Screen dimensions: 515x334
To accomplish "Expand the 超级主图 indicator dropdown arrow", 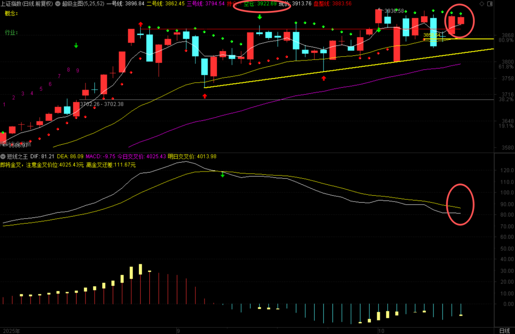I will 57,4.
